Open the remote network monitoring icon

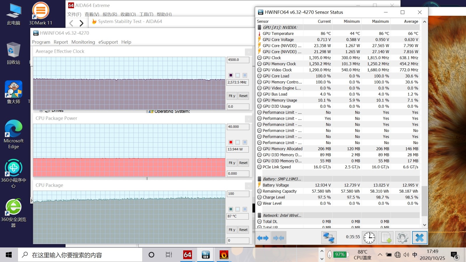[x=329, y=238]
